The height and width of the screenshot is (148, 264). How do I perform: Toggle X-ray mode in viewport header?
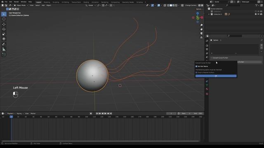pyautogui.click(x=165, y=5)
